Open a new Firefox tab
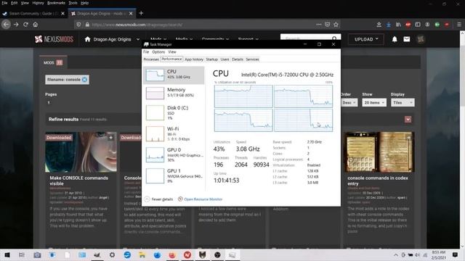 pos(141,13)
